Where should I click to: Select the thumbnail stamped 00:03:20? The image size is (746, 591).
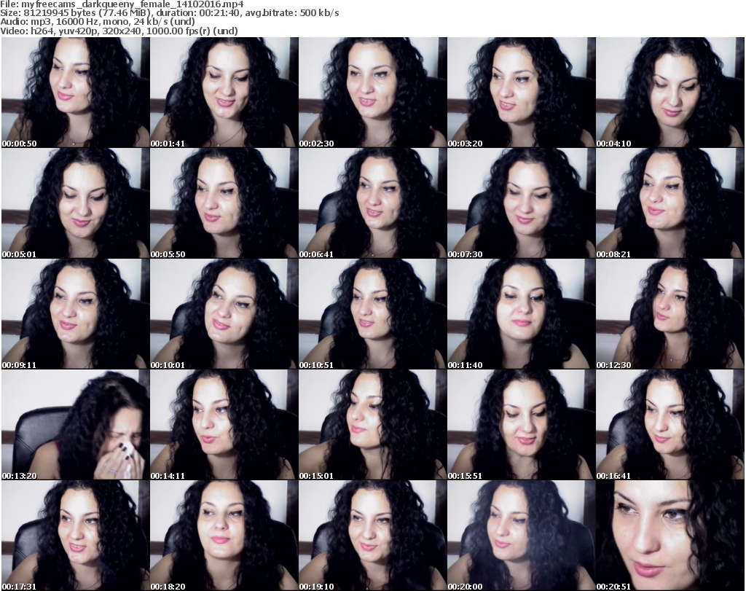(522, 93)
